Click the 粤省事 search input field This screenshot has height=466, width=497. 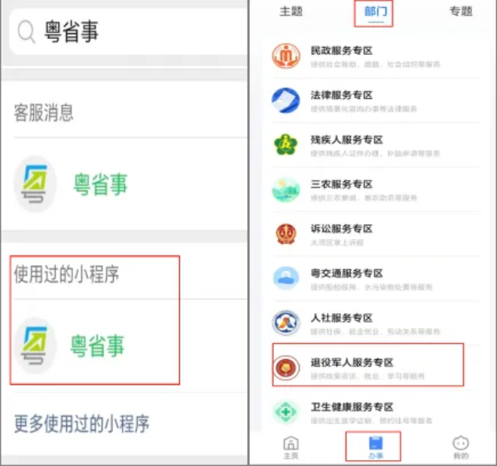tap(128, 32)
